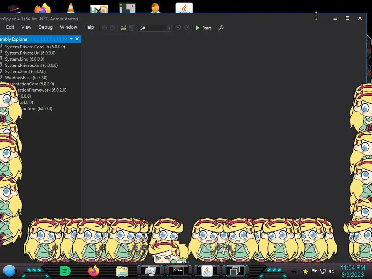Select the PresentationFramework (6.0.2.0) row
The width and height of the screenshot is (372, 279).
(x=42, y=90)
